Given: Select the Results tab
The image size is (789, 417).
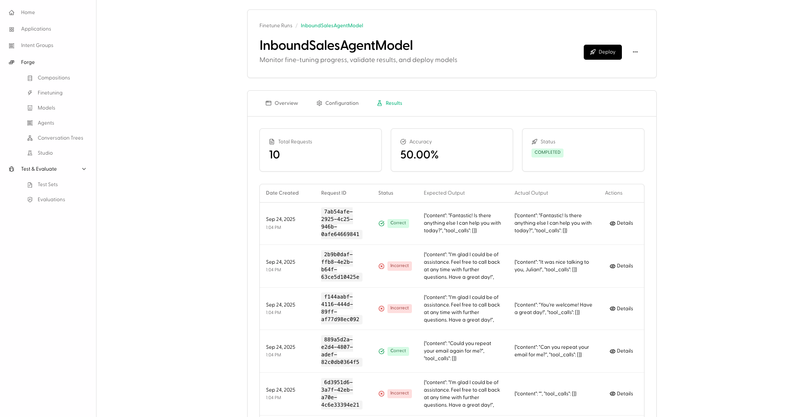Looking at the screenshot, I should [389, 103].
